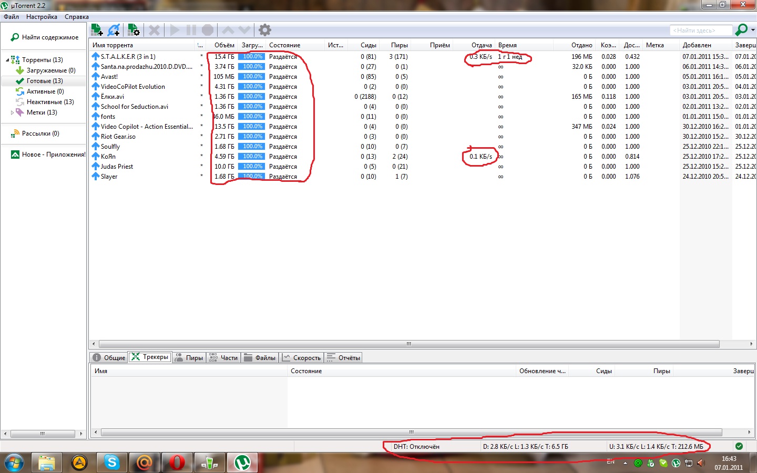The height and width of the screenshot is (473, 757).
Task: Select the Riot Gear.iso torrent
Action: pyautogui.click(x=118, y=137)
